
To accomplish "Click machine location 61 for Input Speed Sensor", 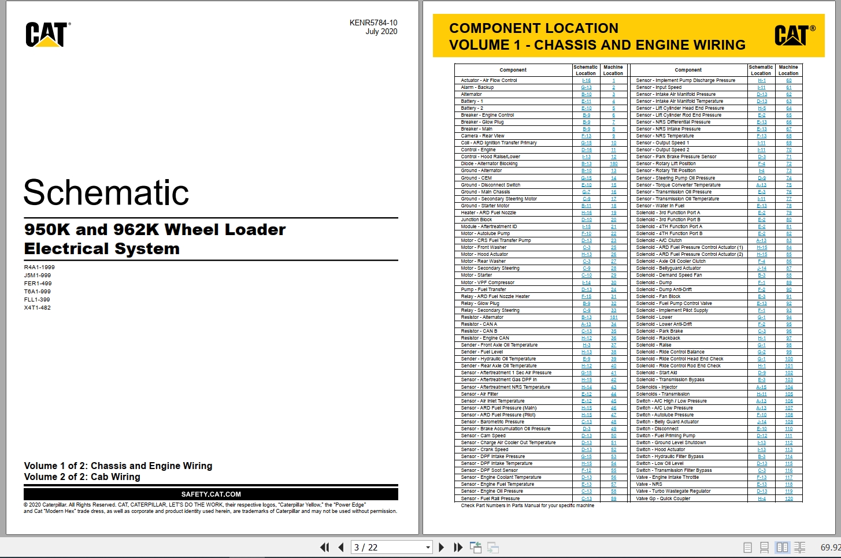I will pyautogui.click(x=788, y=87).
